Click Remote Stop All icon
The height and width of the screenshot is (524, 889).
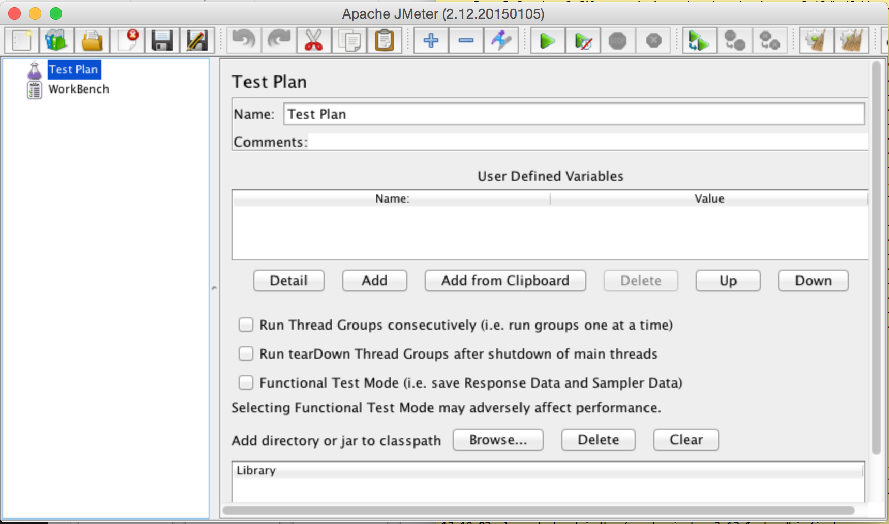pos(734,40)
